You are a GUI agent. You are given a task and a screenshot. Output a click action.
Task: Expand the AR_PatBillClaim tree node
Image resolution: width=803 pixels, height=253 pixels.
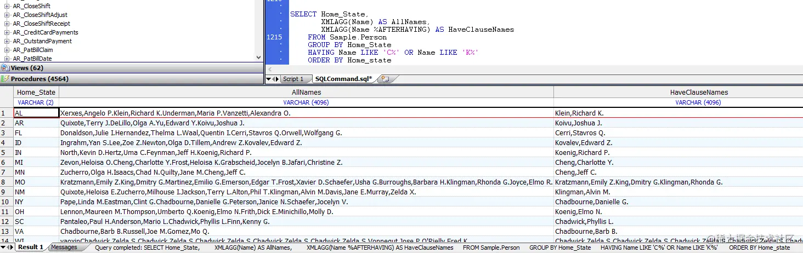coord(7,50)
